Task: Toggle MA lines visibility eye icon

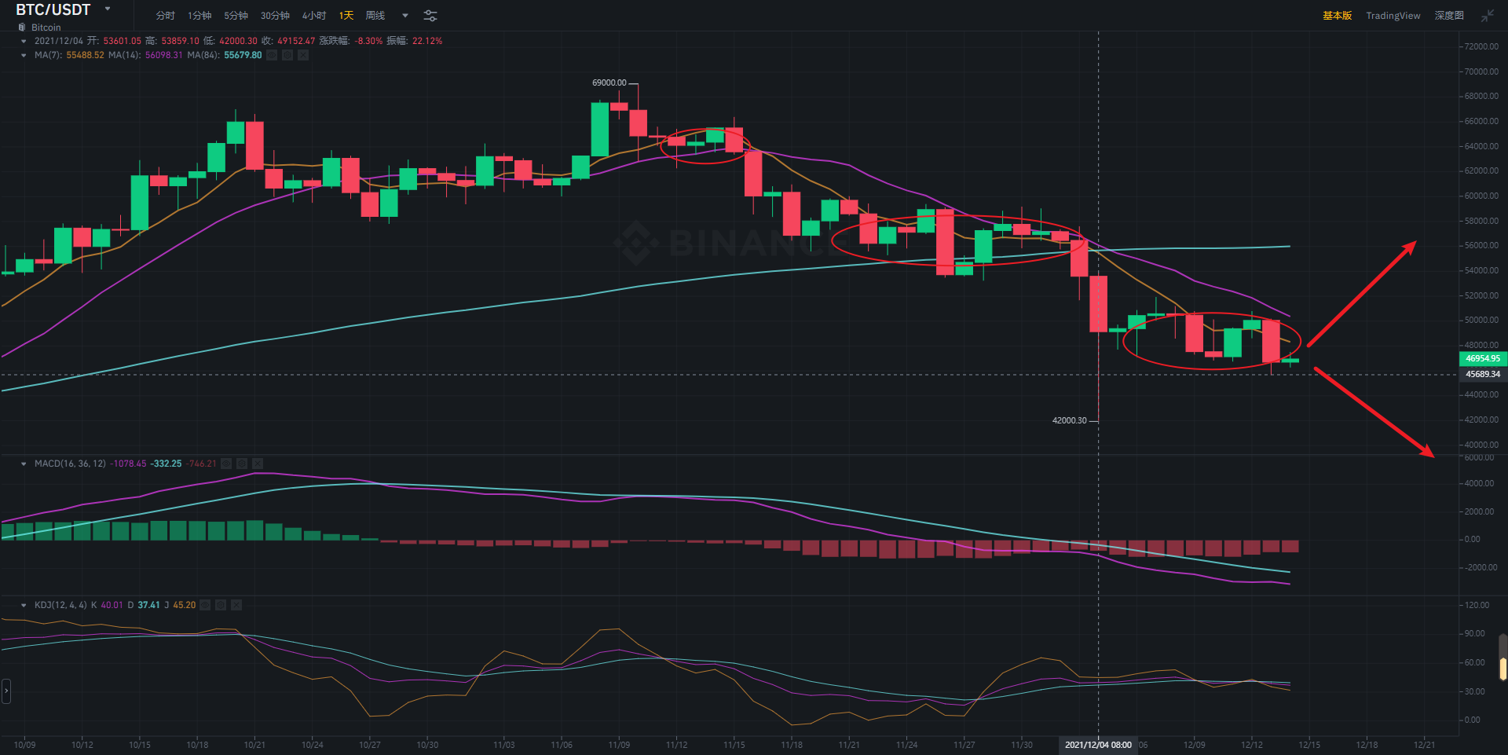Action: [272, 55]
